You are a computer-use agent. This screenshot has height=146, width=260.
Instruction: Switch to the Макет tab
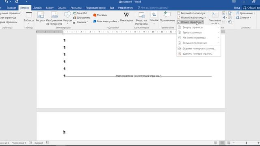[x=50, y=8]
